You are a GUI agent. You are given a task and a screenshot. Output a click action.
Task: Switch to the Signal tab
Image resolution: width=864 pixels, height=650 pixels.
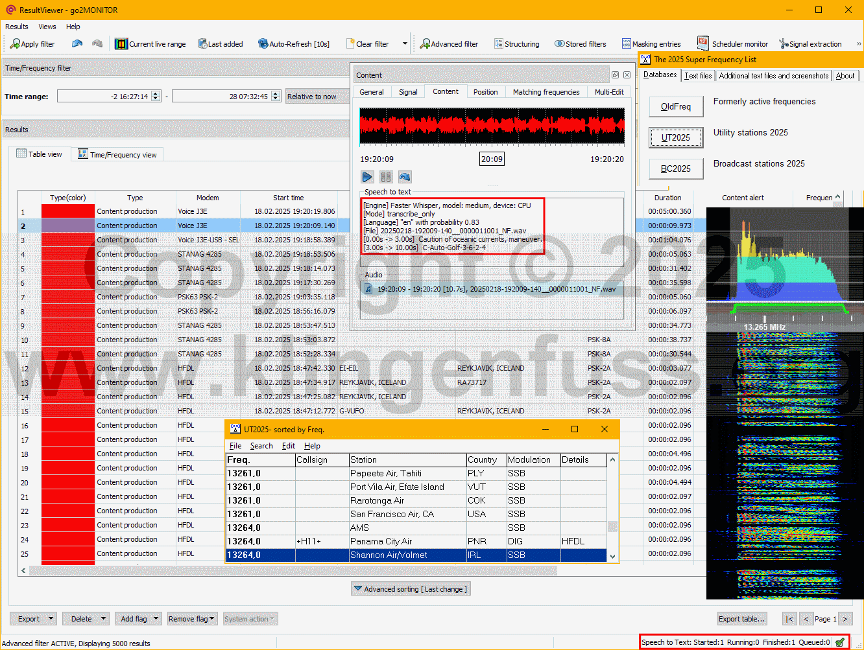(x=408, y=92)
